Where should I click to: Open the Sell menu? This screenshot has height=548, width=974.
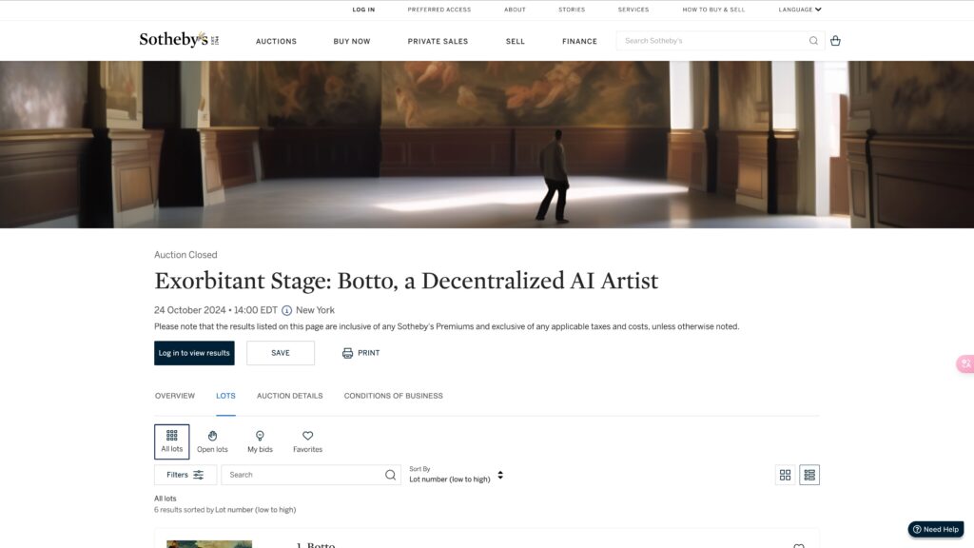515,41
